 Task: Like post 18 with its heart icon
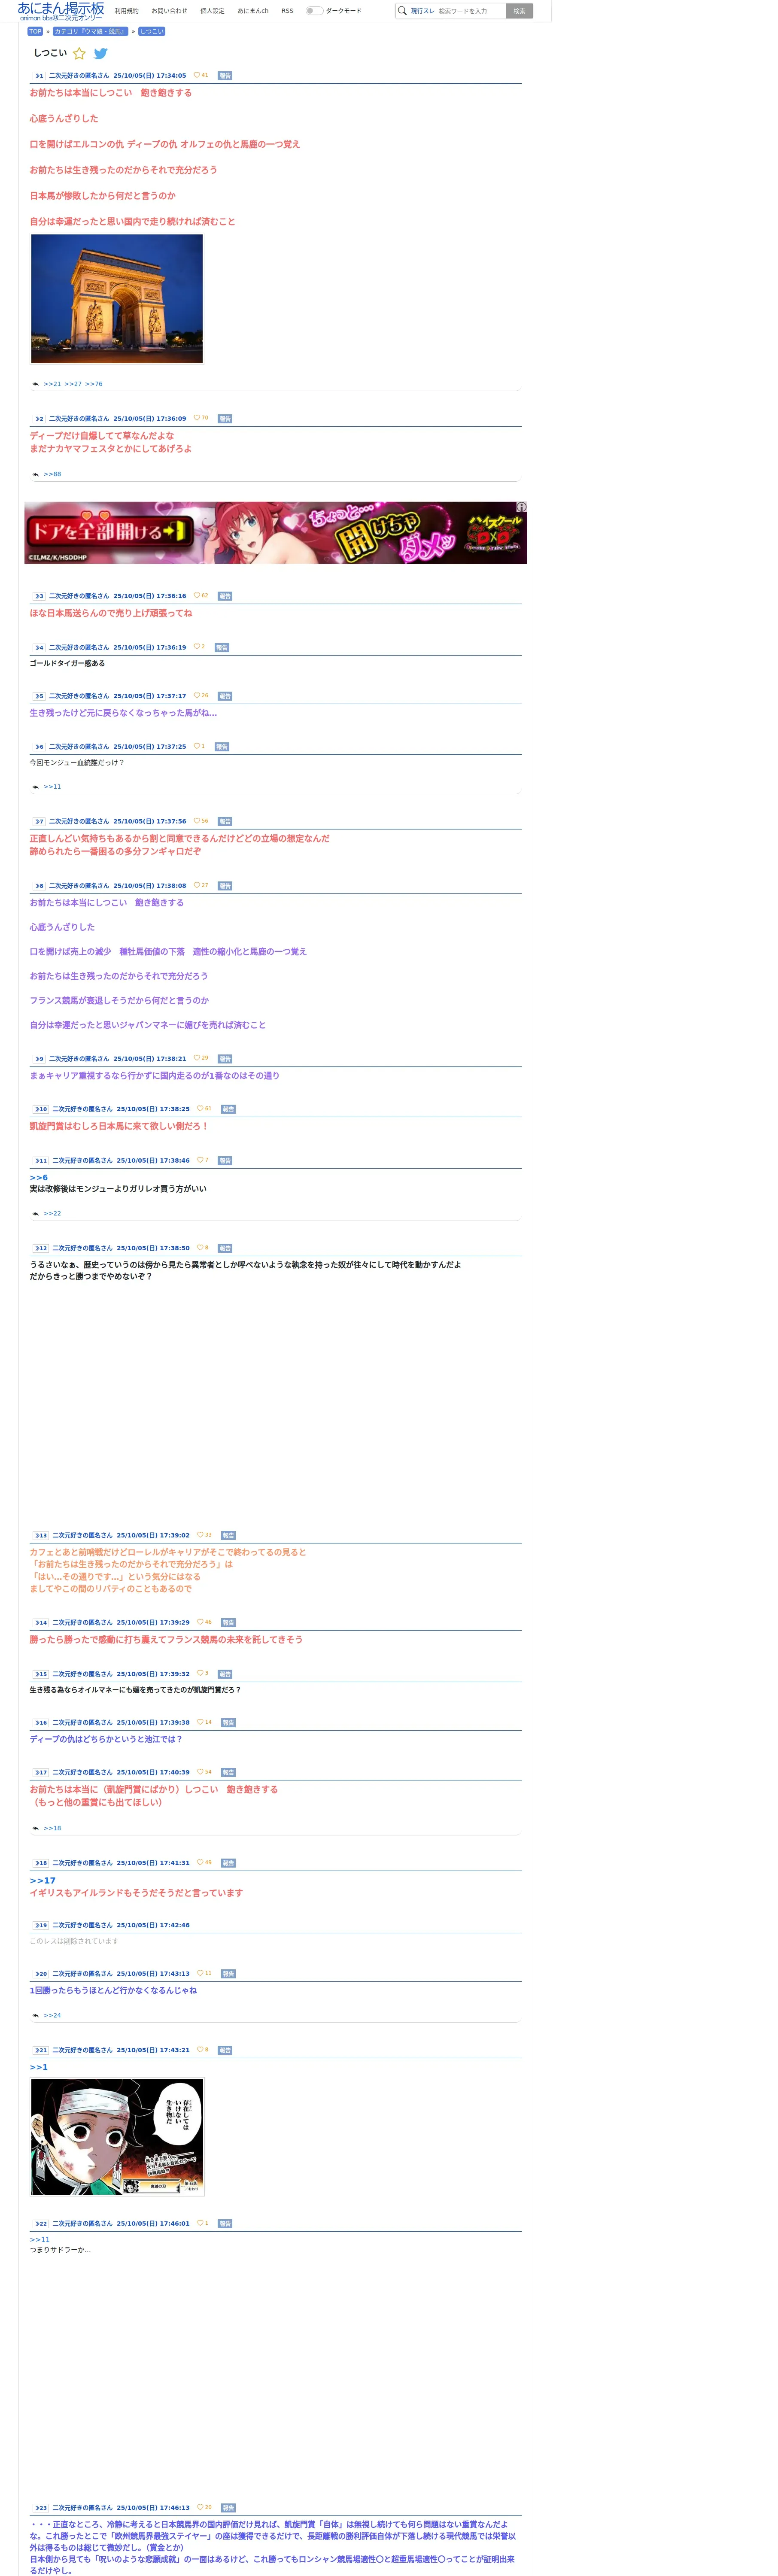tap(200, 1862)
